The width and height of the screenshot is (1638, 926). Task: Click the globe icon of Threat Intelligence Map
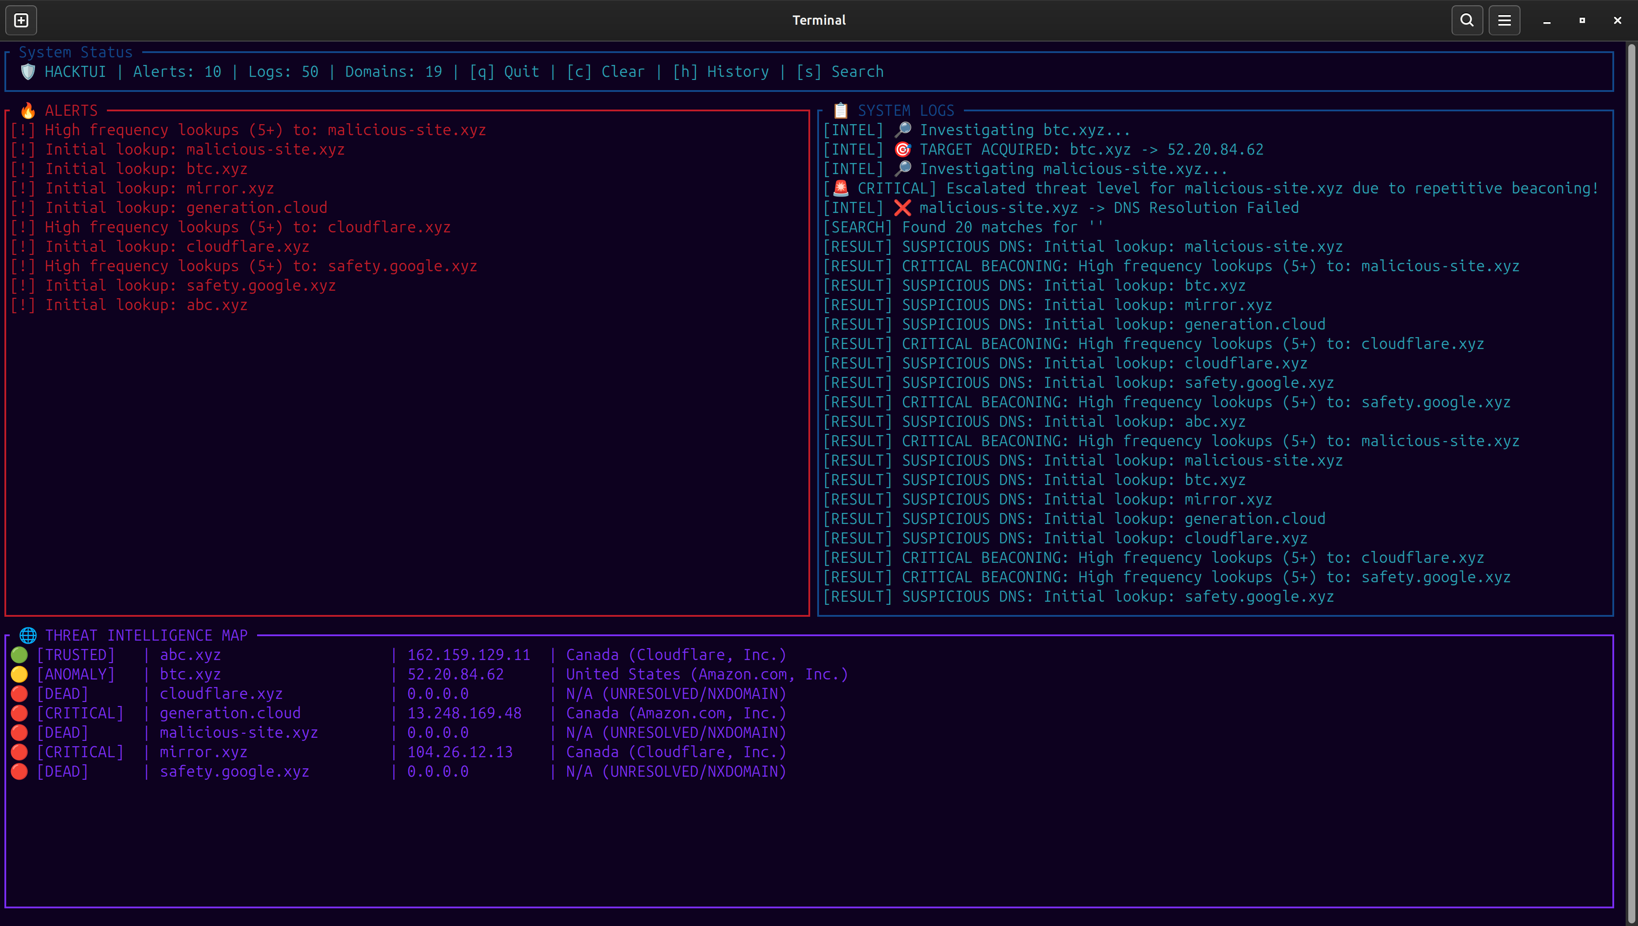[28, 635]
